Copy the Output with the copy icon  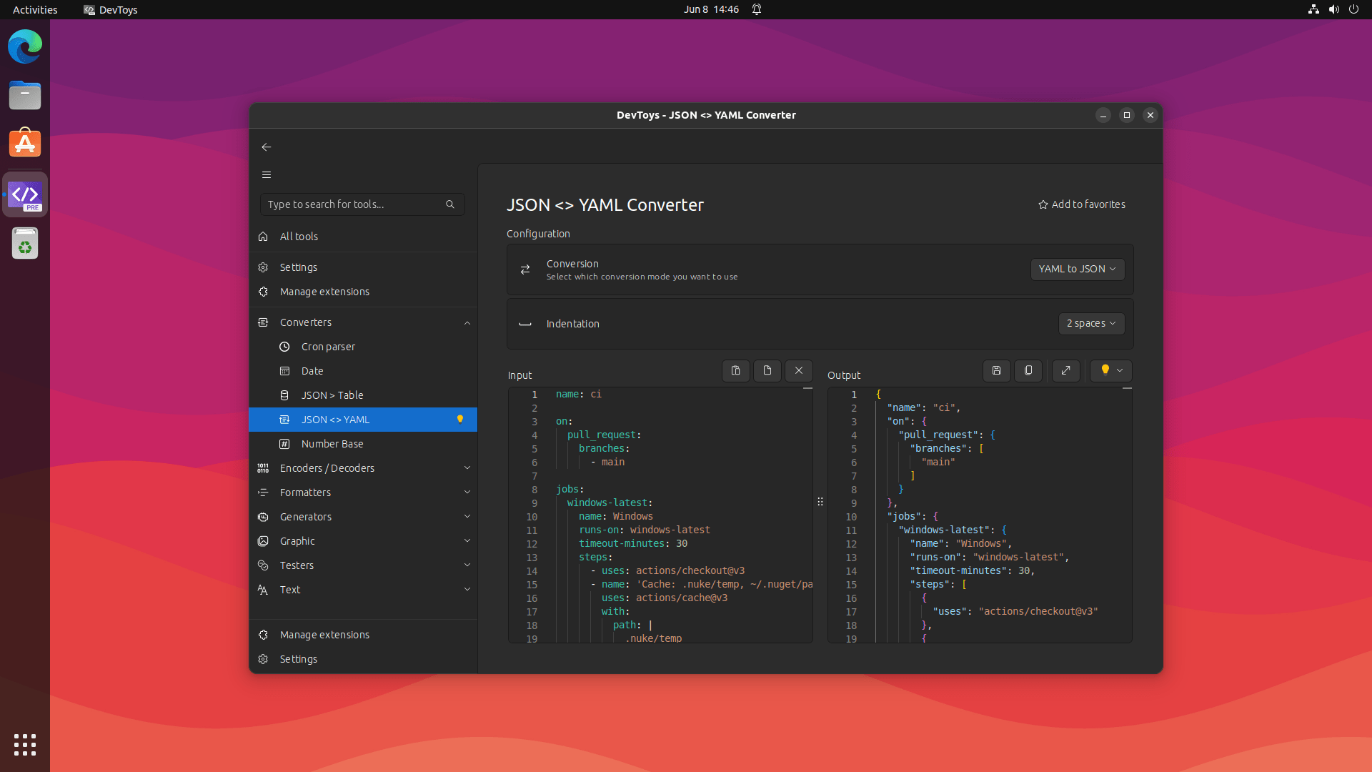1027,370
